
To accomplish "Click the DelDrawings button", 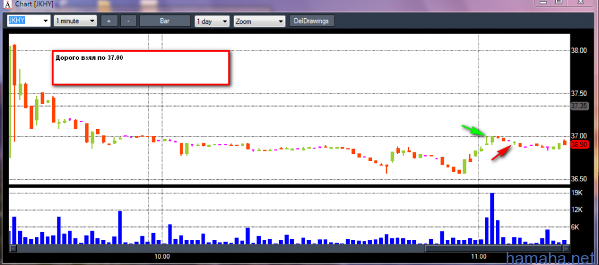I will [x=312, y=21].
